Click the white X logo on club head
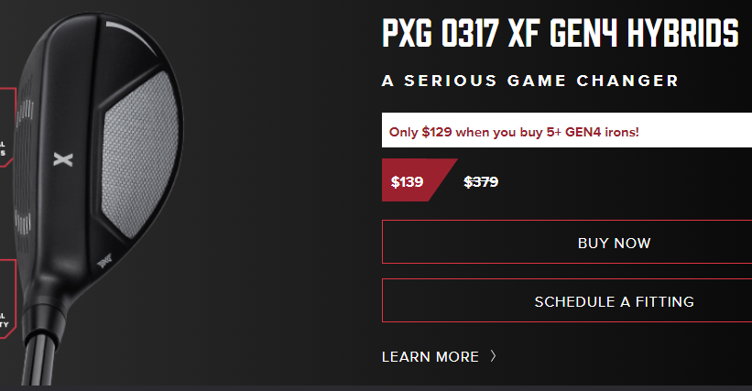 tap(62, 160)
